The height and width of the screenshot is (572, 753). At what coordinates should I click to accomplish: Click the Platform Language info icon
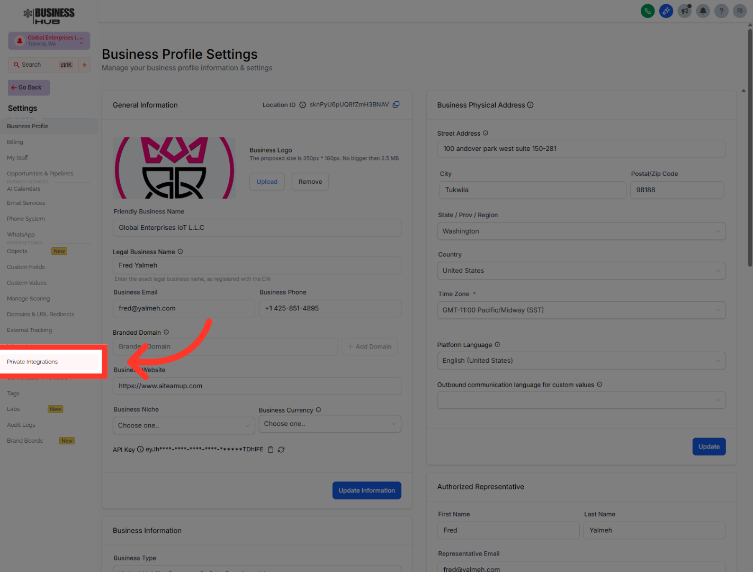click(497, 344)
